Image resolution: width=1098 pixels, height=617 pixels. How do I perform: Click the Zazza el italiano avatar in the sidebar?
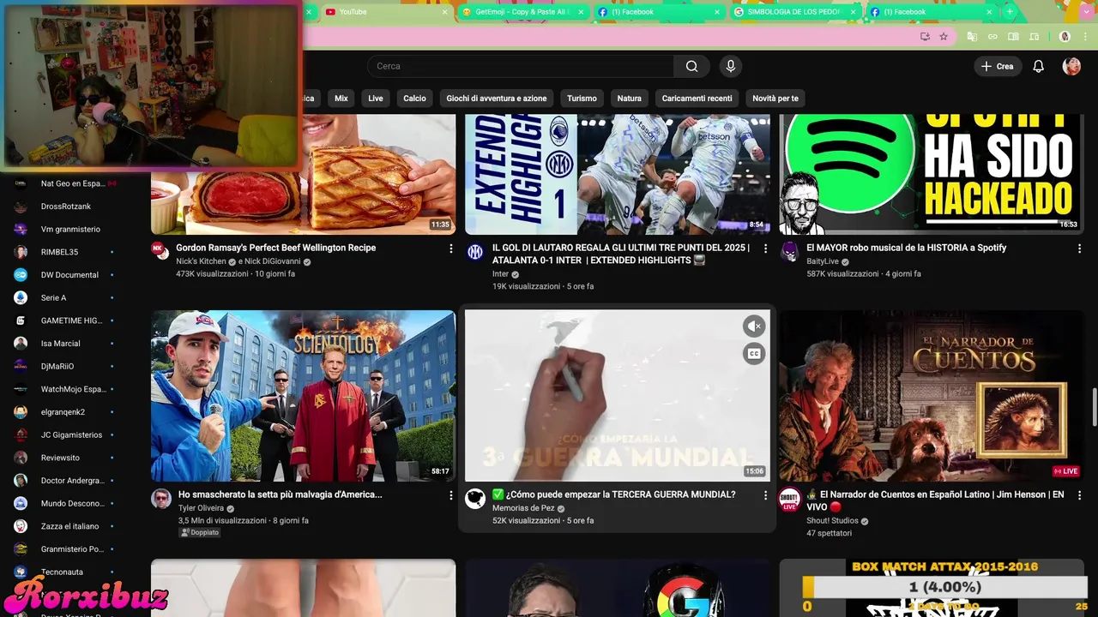(21, 526)
